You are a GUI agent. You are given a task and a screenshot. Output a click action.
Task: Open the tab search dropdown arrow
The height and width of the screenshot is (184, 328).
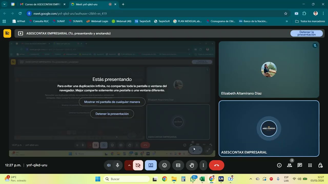4,4
